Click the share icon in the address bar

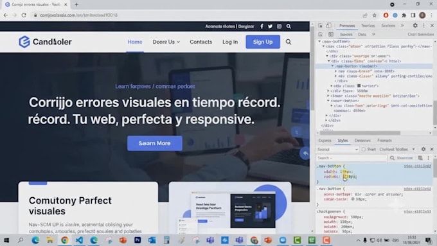tap(365, 15)
